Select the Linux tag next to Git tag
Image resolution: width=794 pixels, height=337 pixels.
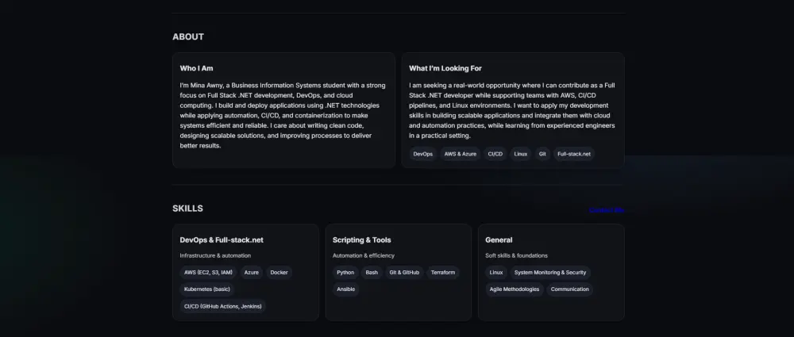coord(521,154)
